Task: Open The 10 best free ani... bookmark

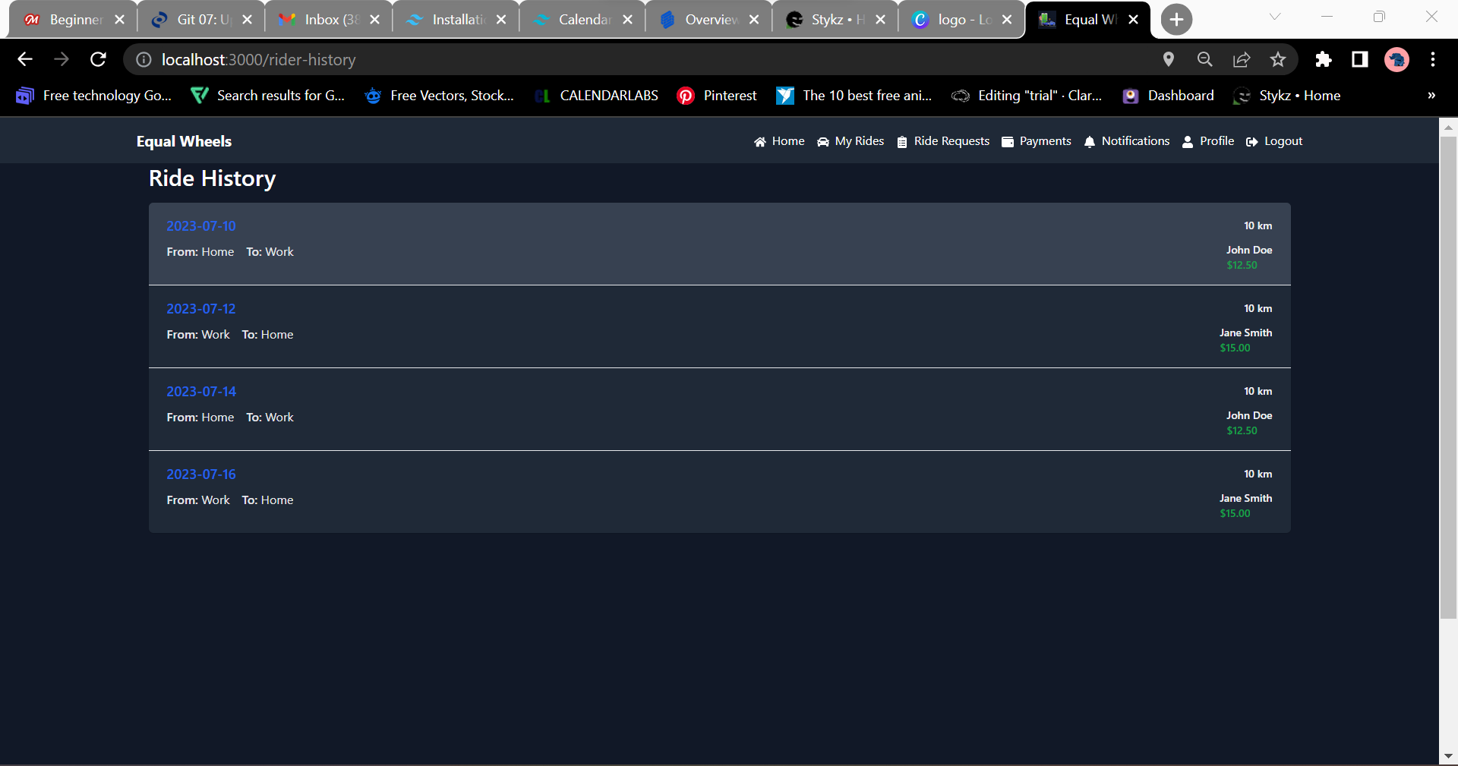Action: pyautogui.click(x=854, y=96)
